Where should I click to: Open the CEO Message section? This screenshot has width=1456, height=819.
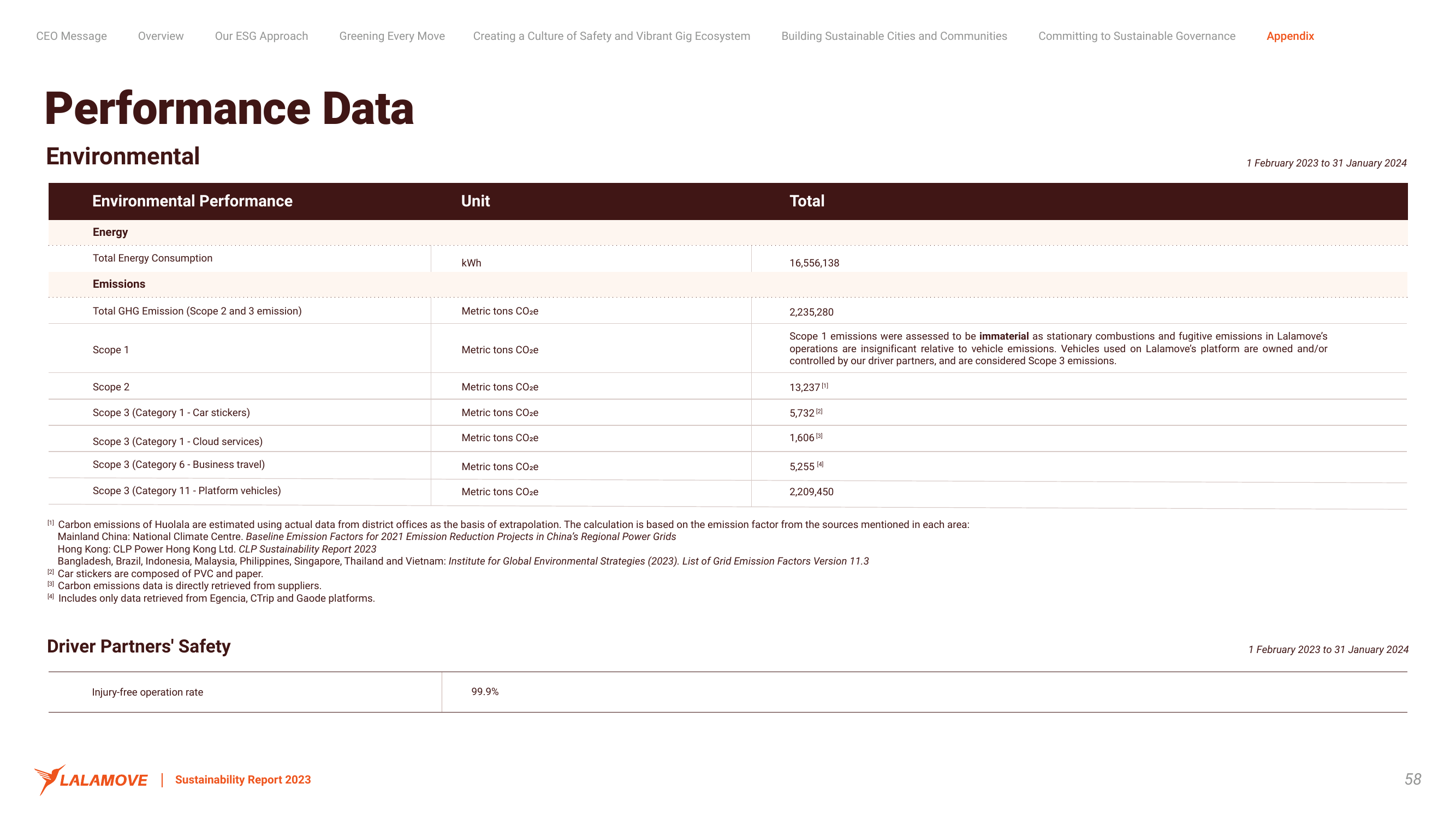pos(71,36)
